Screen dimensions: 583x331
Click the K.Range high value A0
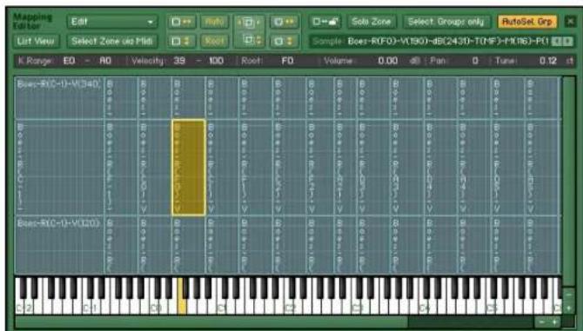(x=105, y=61)
